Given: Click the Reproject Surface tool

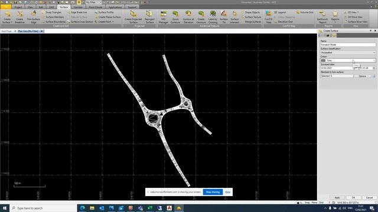Looking at the screenshot, I should (x=149, y=17).
